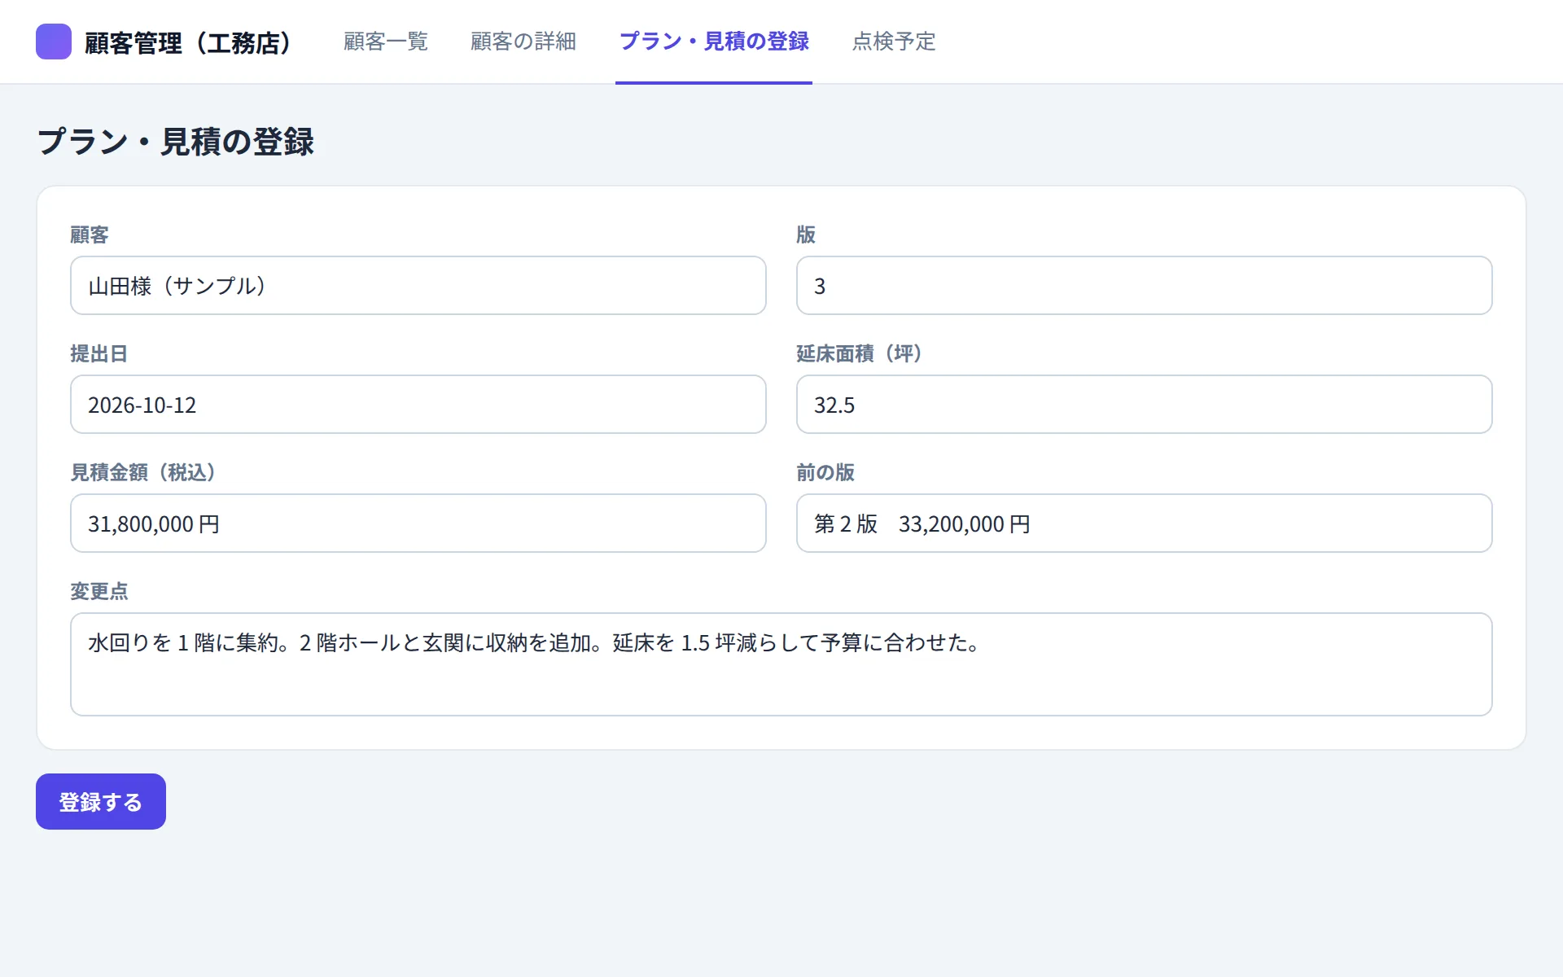Image resolution: width=1563 pixels, height=977 pixels.
Task: Click the 前の版 field showing 第2版
Action: coord(1144,524)
